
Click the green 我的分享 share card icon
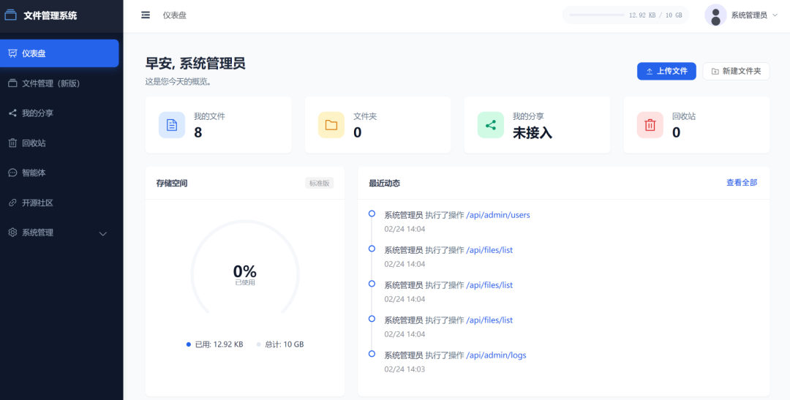490,125
